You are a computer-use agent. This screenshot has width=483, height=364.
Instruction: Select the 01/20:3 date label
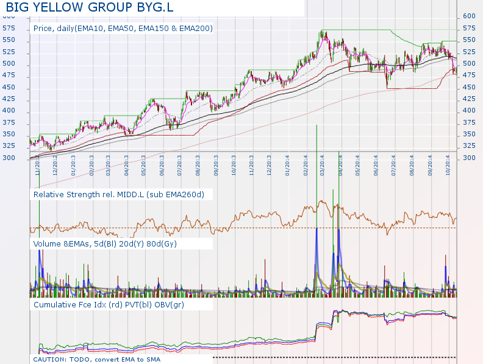(x=73, y=166)
